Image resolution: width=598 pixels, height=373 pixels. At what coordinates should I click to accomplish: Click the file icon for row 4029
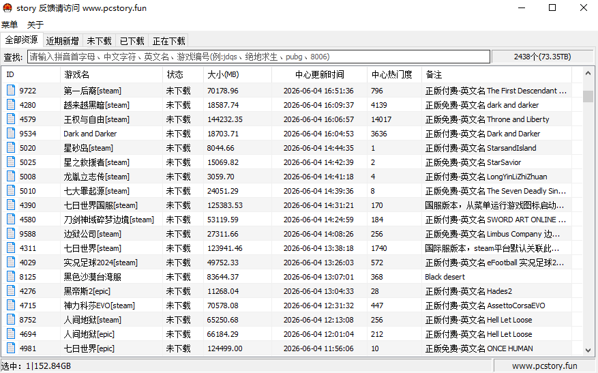point(11,262)
